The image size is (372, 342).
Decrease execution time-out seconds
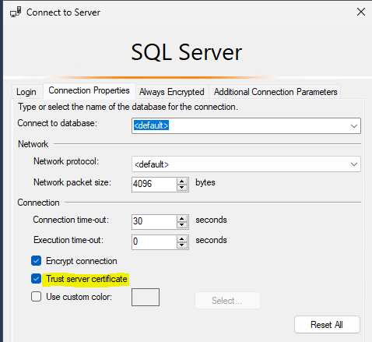pyautogui.click(x=182, y=245)
